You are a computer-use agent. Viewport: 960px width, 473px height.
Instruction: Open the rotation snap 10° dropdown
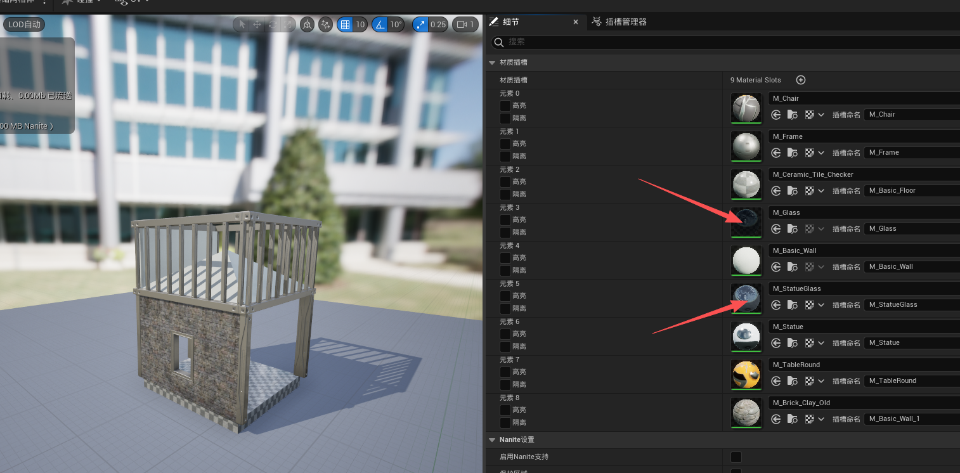coord(396,25)
